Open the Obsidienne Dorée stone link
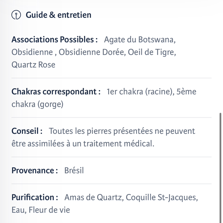The image size is (223, 223). pos(92,52)
